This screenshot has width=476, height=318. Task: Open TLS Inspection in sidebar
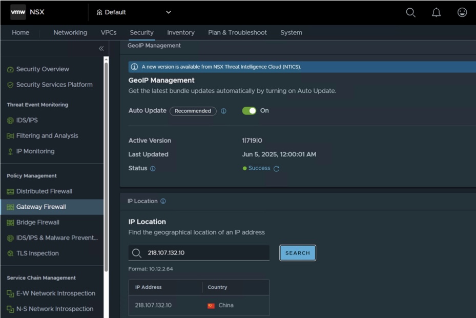pyautogui.click(x=37, y=253)
